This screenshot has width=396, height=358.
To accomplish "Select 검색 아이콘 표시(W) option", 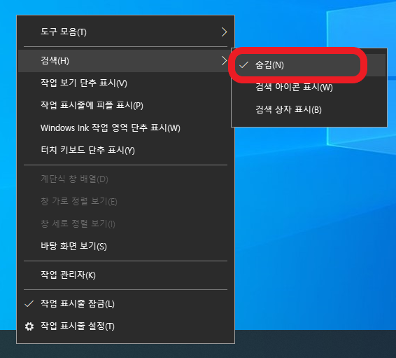I will point(309,88).
